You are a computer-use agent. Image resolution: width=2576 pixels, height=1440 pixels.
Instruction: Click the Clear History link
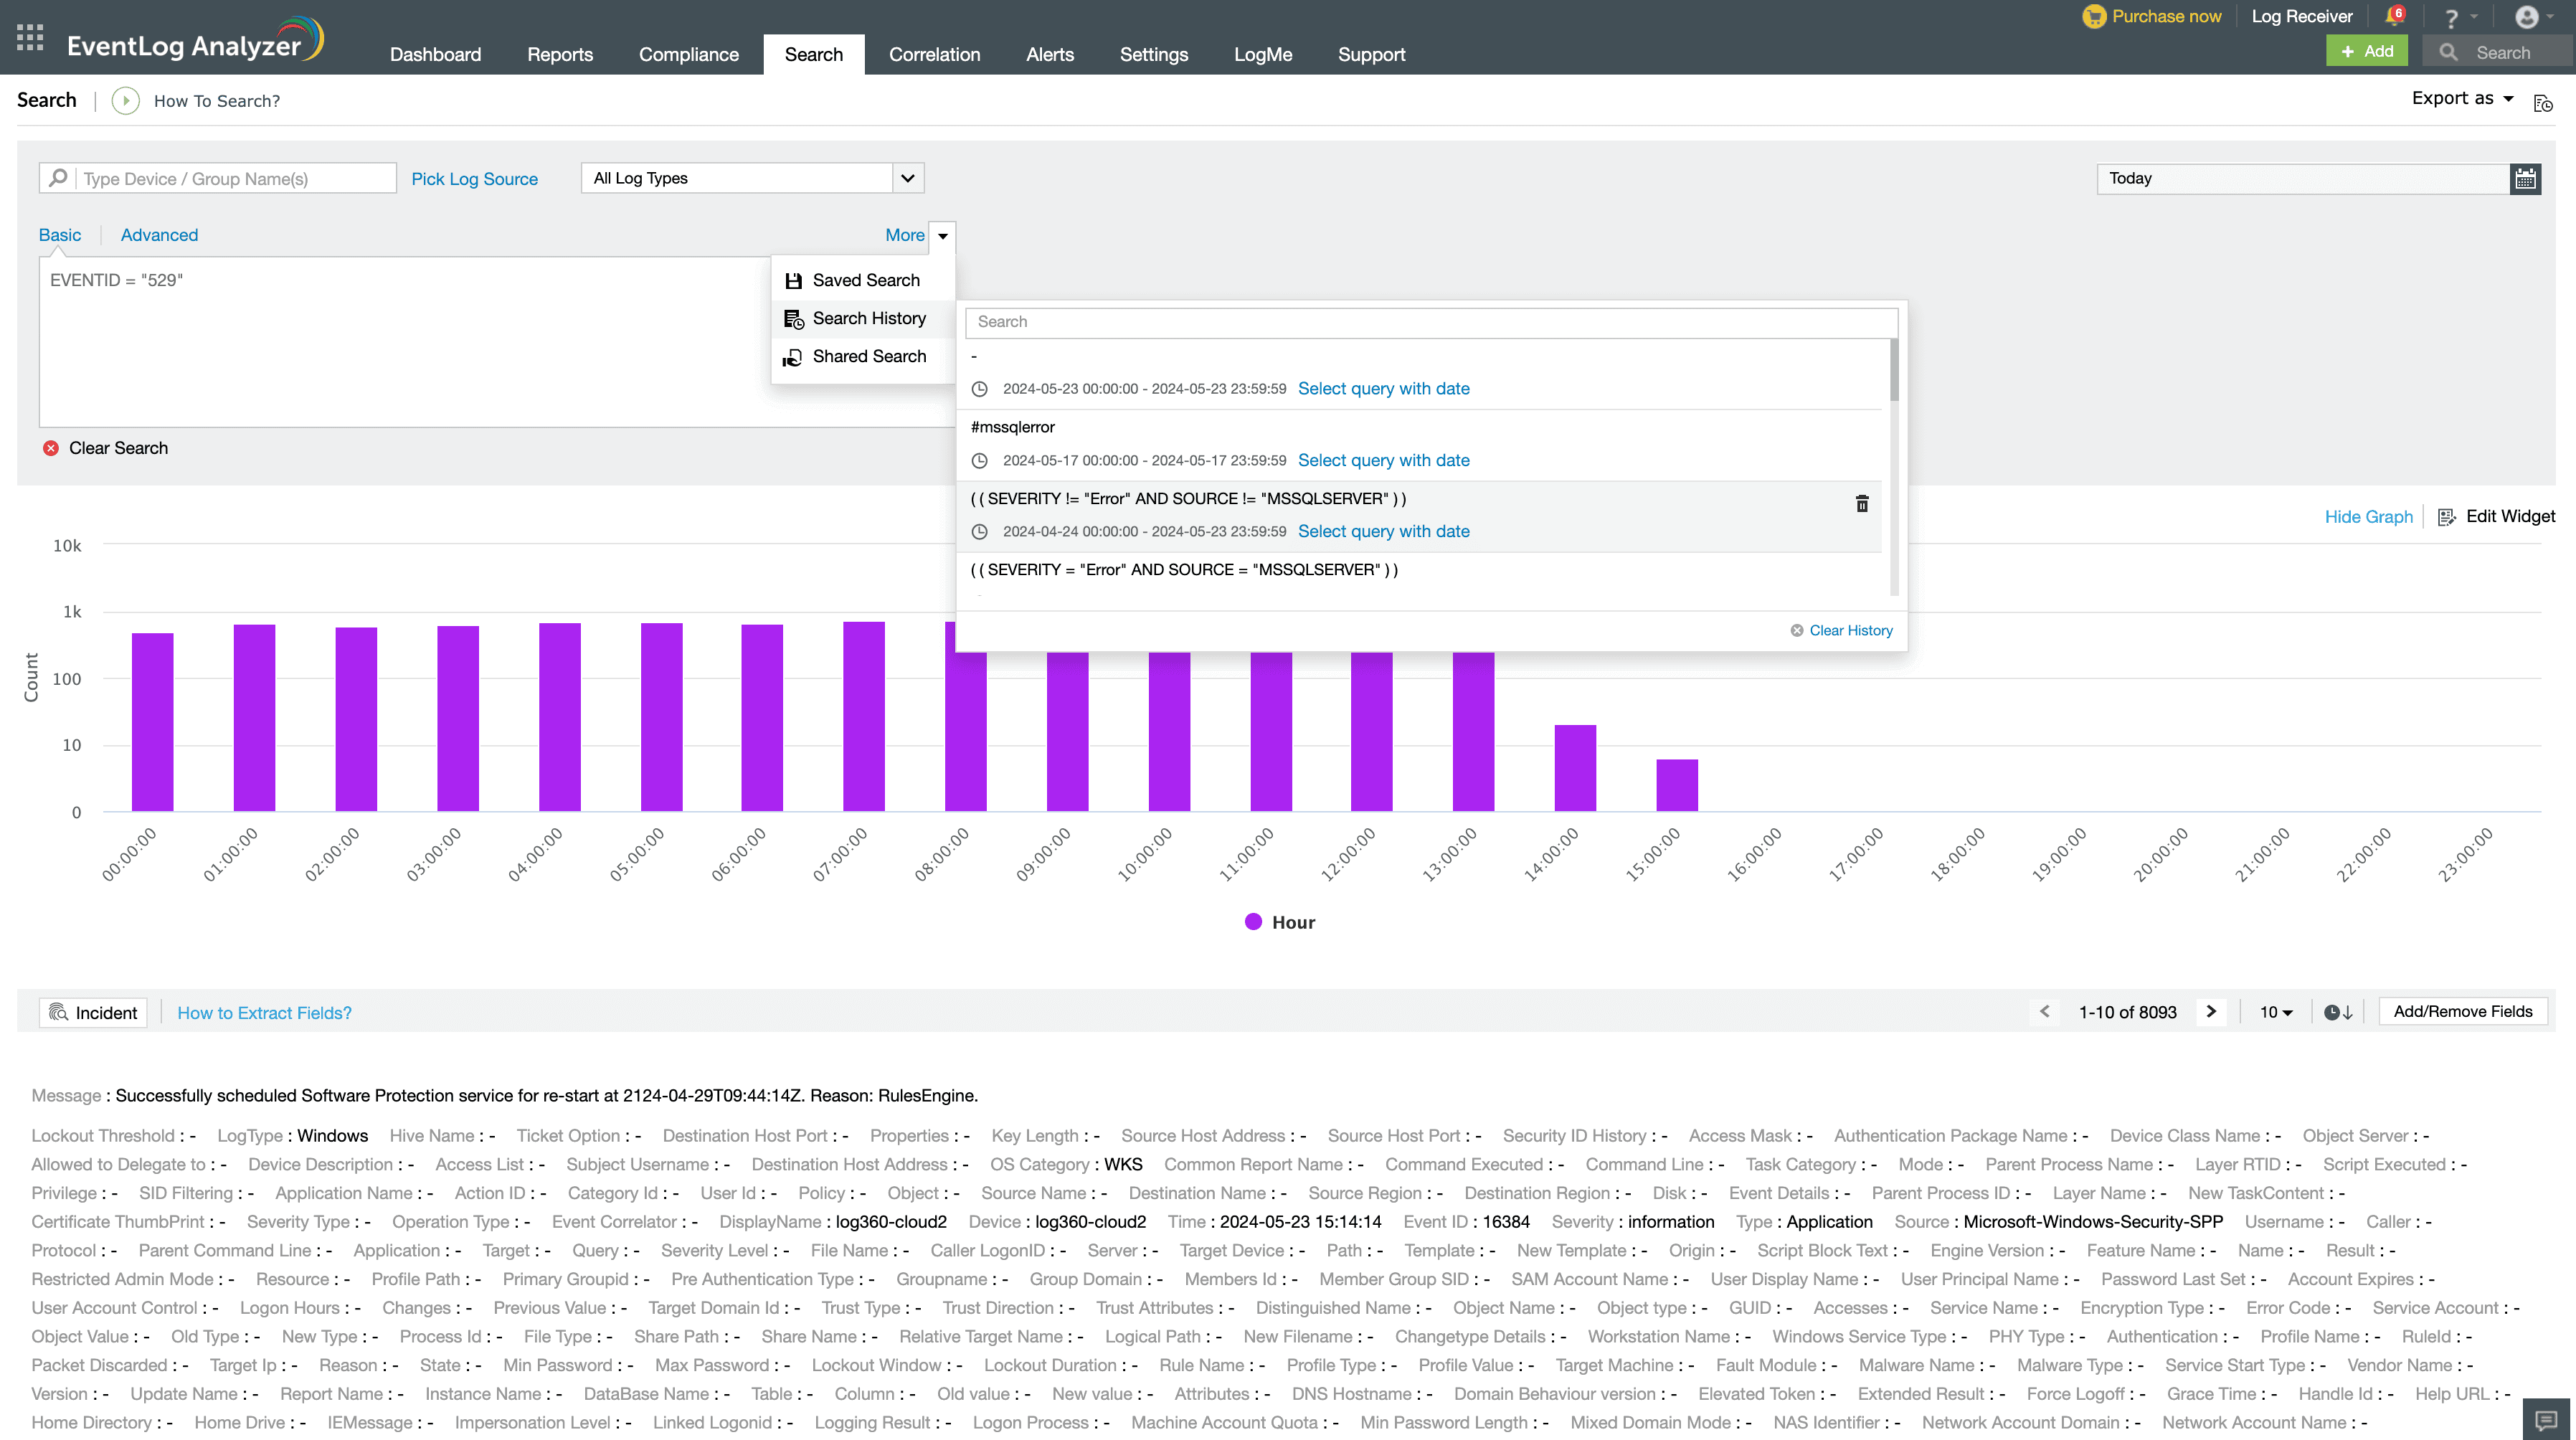pos(1849,630)
